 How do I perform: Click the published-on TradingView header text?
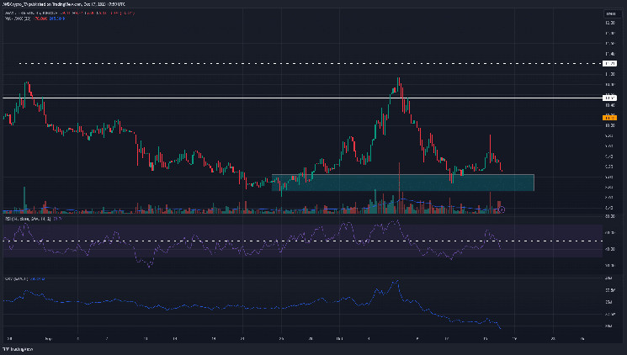click(64, 4)
